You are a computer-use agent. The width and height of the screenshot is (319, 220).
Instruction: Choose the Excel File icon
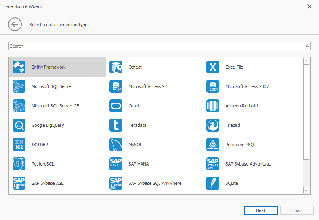click(213, 67)
